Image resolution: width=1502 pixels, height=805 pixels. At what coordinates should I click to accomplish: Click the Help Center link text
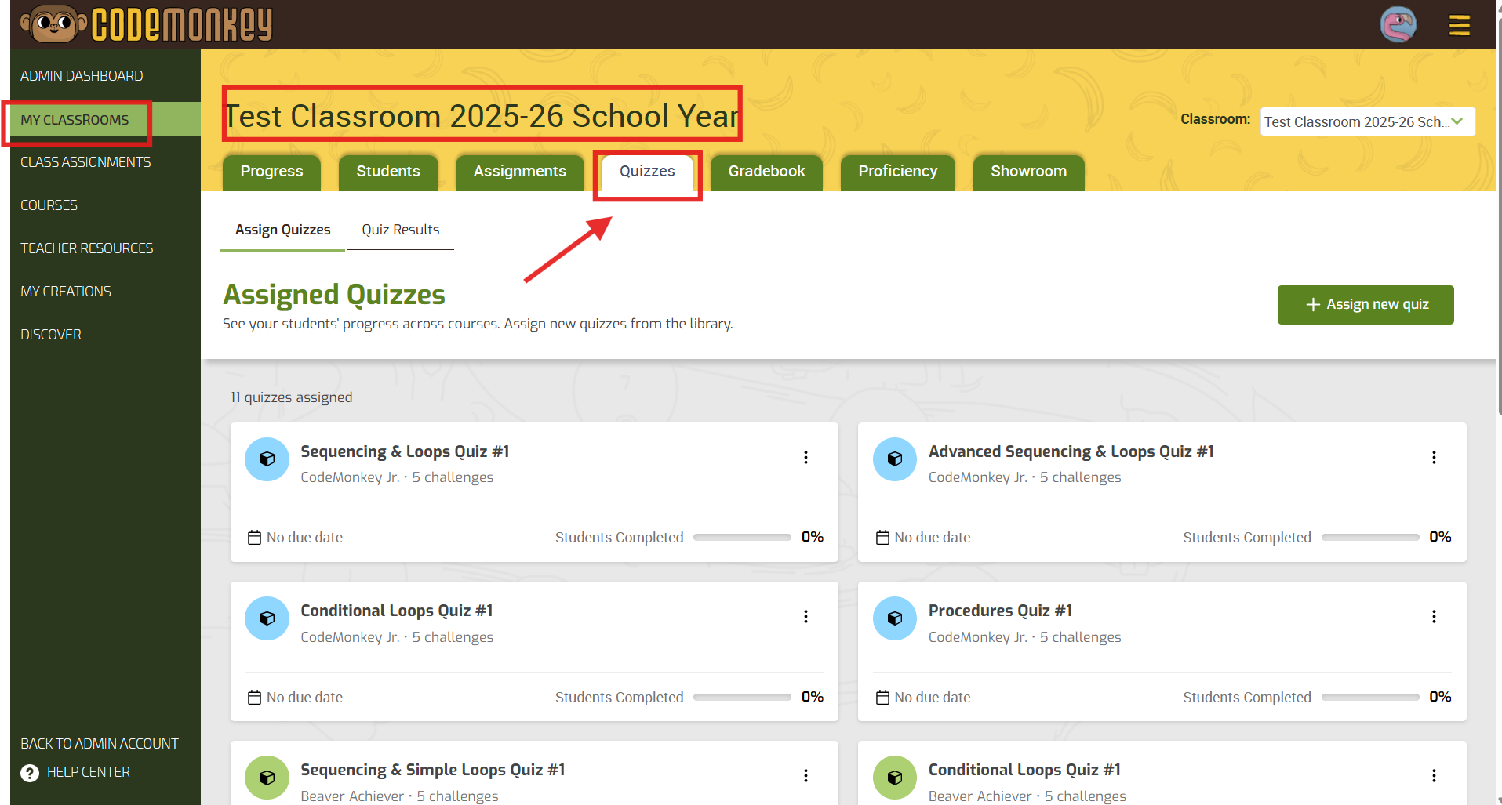click(89, 773)
